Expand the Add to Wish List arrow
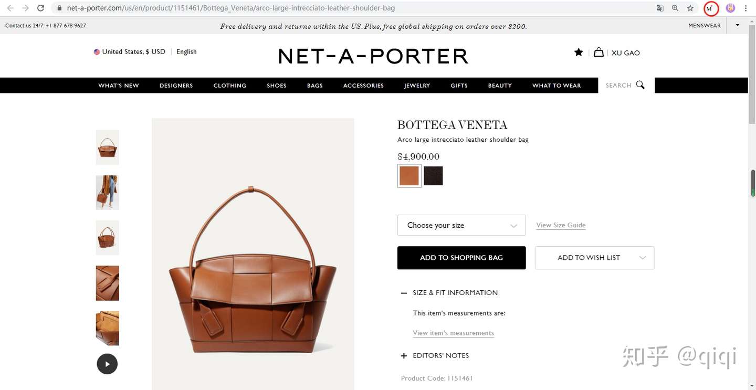The height and width of the screenshot is (390, 756). pyautogui.click(x=643, y=258)
